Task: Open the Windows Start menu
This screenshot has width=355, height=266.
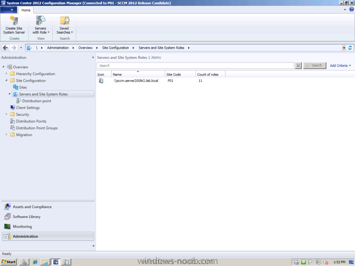Action: tap(9, 262)
